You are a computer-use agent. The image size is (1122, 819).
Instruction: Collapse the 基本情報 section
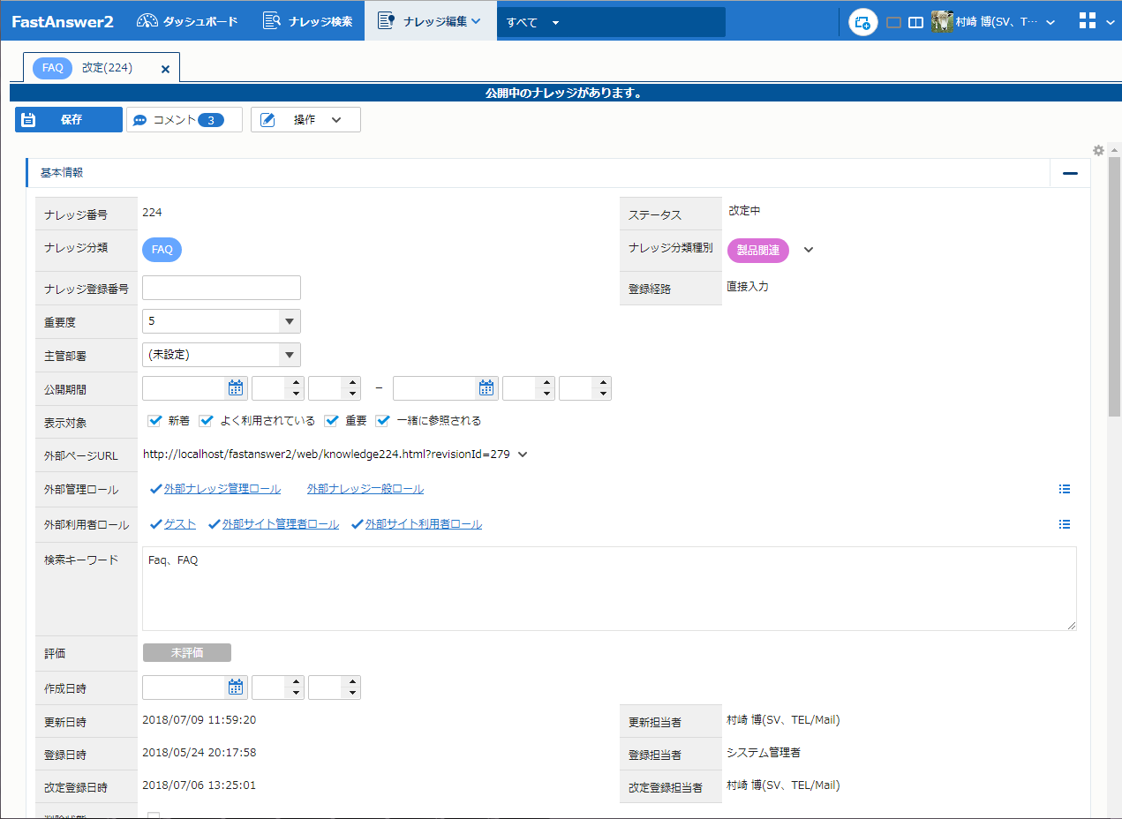point(1070,173)
